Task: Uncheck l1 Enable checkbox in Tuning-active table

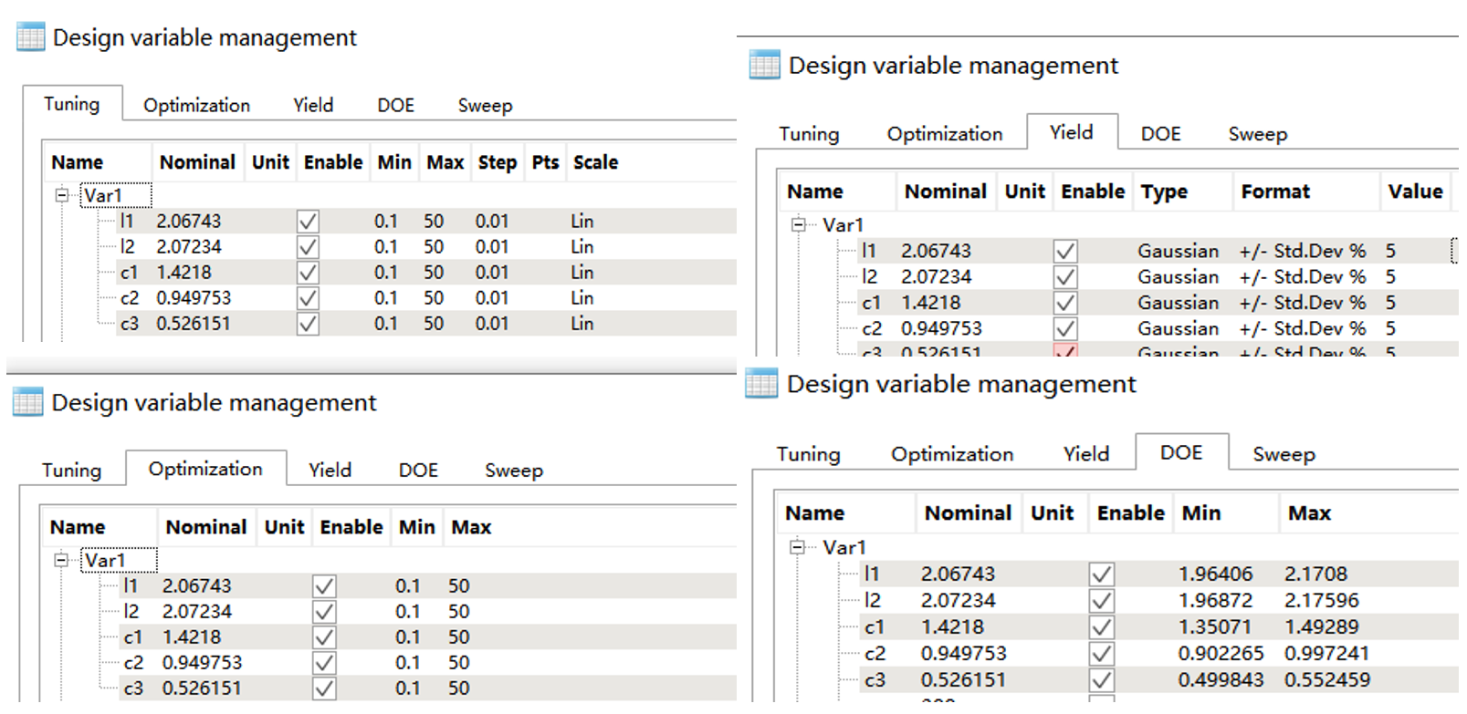Action: click(x=308, y=222)
